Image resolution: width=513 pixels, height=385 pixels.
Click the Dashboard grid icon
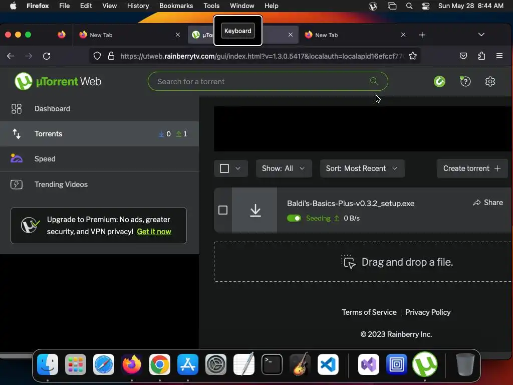pyautogui.click(x=17, y=109)
